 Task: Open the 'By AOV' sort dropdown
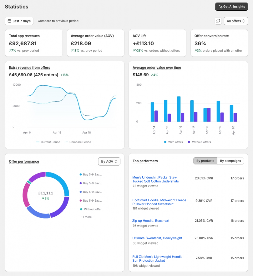109,161
